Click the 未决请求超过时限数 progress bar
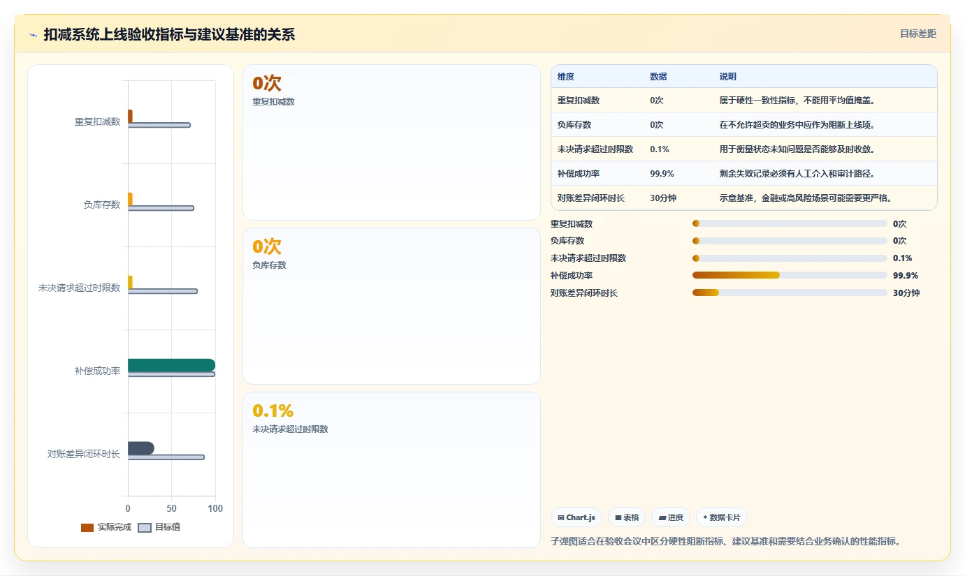 tap(790, 258)
